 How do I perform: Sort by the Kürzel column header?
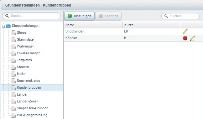tap(152, 25)
